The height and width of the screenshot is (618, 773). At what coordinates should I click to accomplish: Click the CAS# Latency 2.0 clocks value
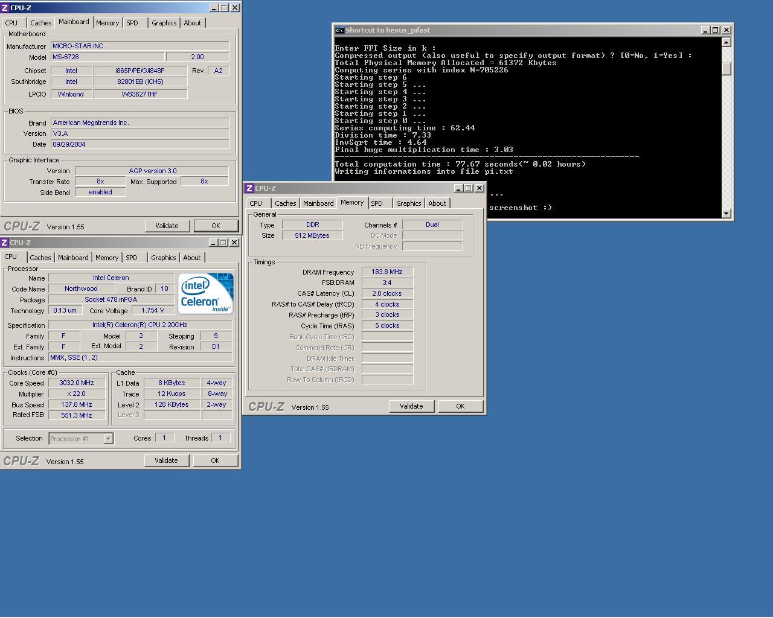coord(387,294)
